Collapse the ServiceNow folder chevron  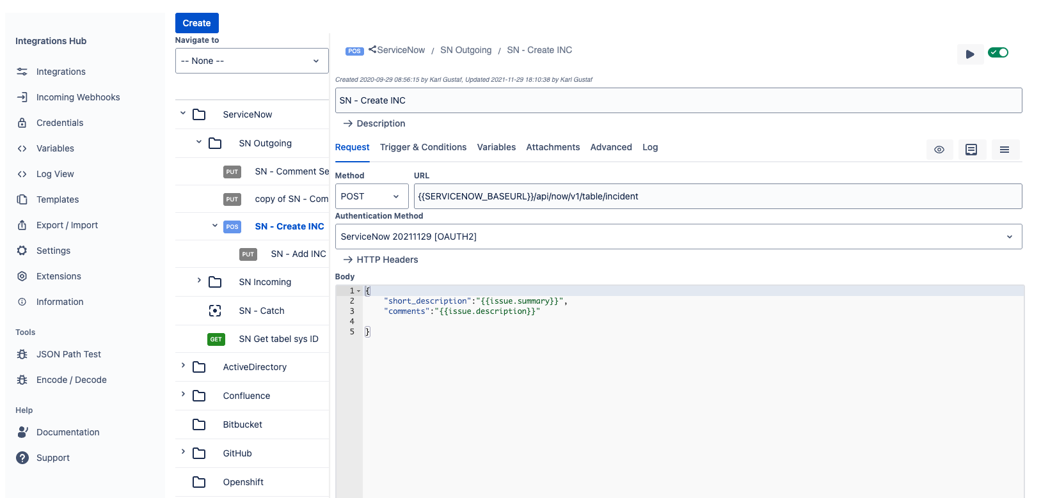point(183,113)
